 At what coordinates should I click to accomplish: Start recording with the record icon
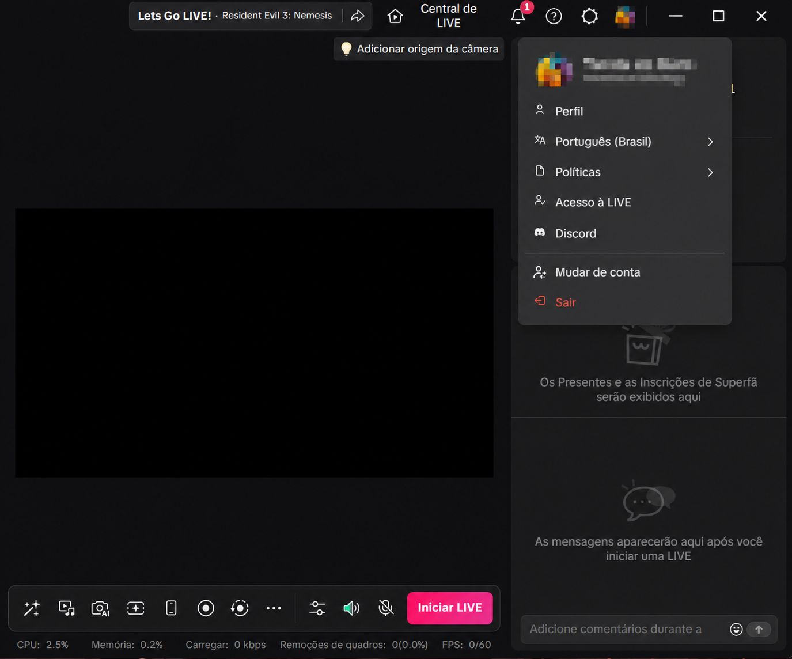click(206, 608)
